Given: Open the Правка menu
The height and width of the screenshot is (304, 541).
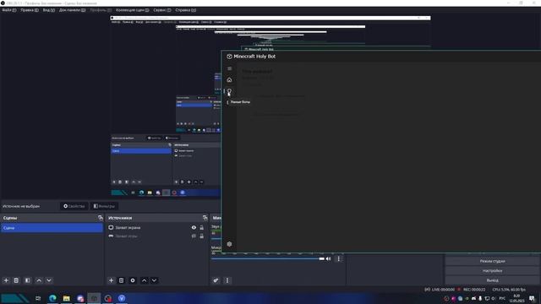Looking at the screenshot, I should 30,10.
